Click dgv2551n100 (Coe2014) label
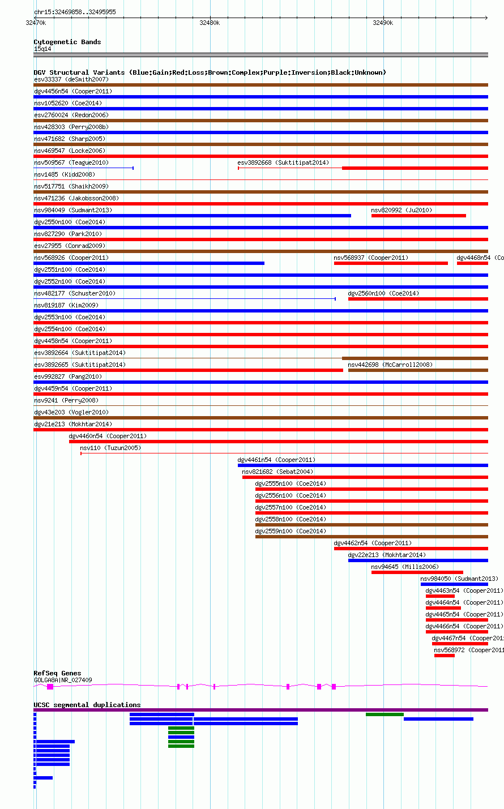This screenshot has height=809, width=504. 69,270
